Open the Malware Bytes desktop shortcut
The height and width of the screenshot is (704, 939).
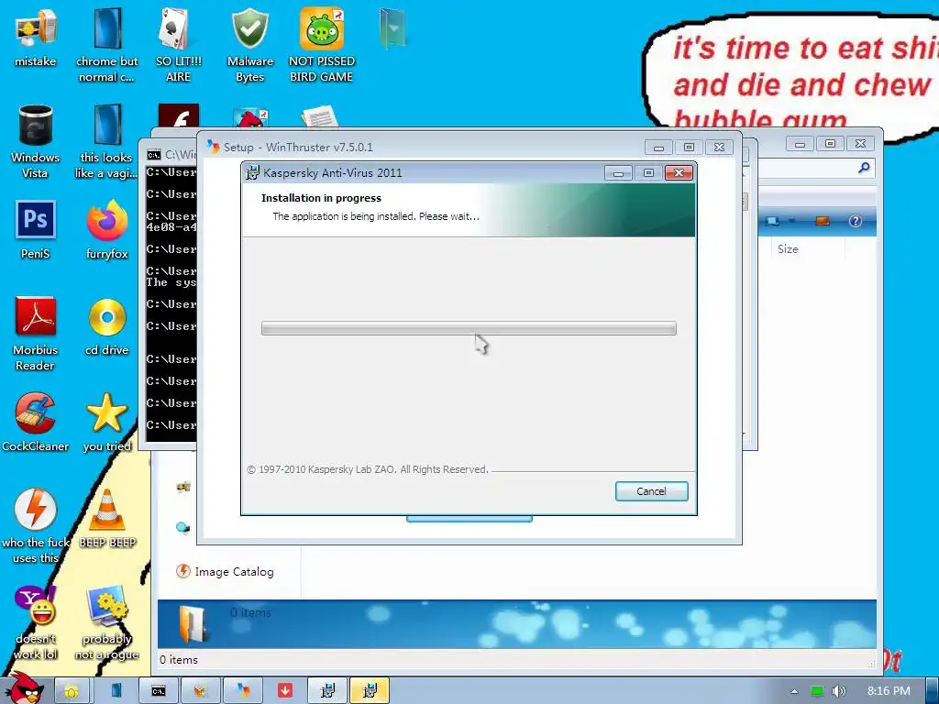249,45
